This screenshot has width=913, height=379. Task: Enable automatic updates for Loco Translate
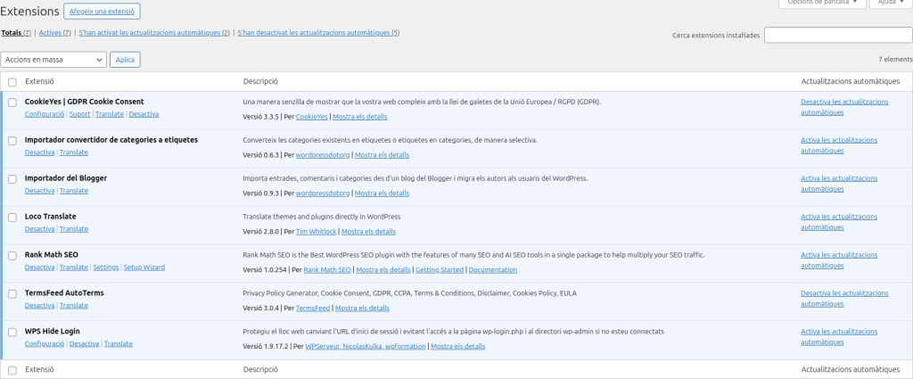click(844, 221)
